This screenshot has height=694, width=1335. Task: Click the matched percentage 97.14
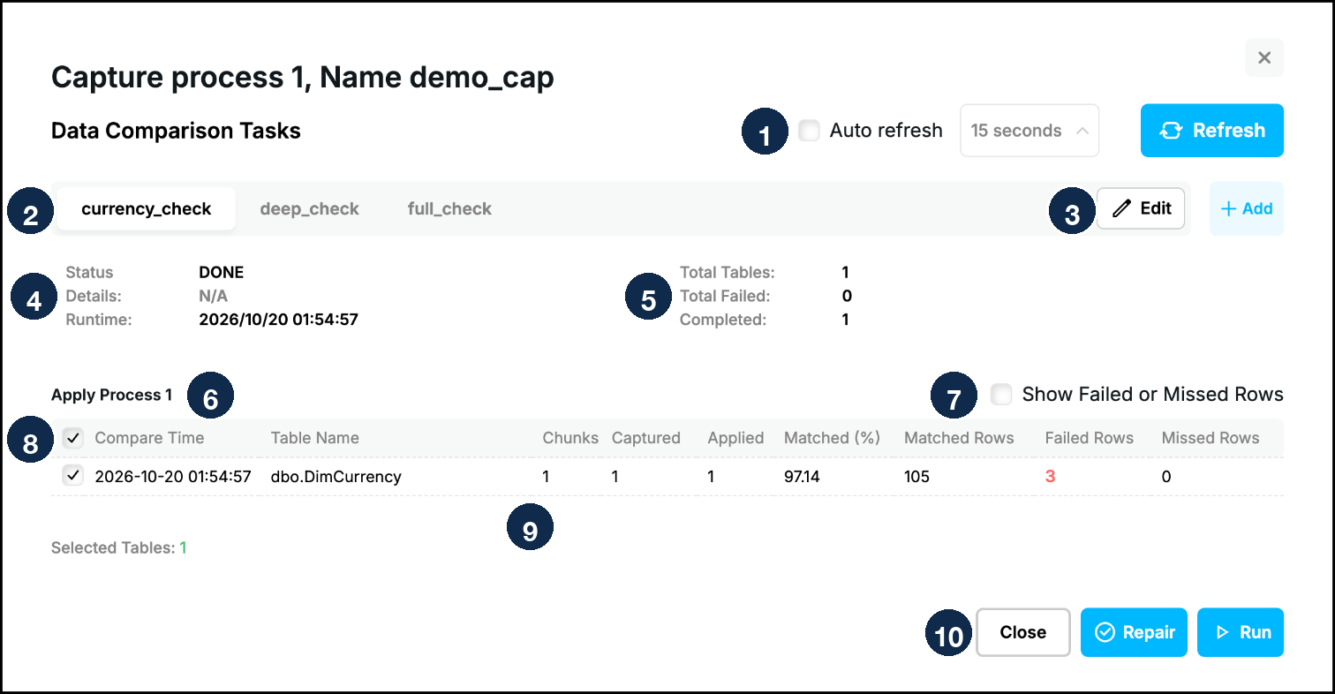click(x=803, y=477)
